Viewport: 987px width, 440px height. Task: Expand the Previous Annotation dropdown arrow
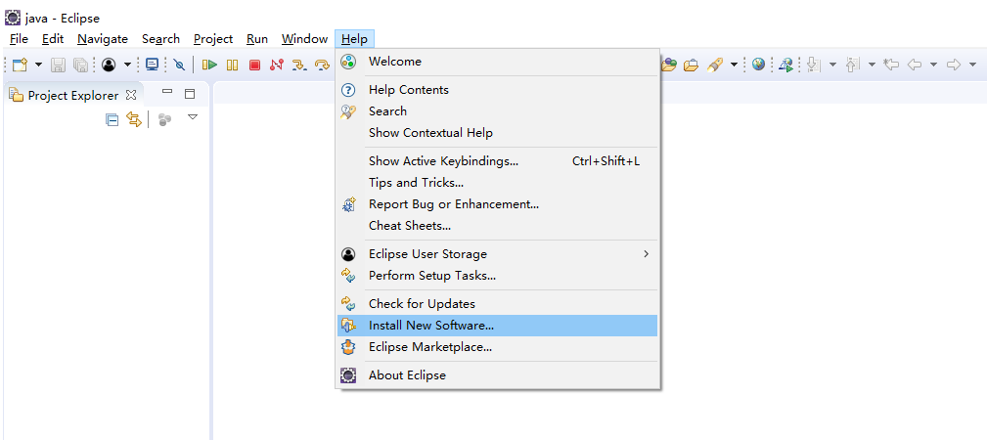872,65
